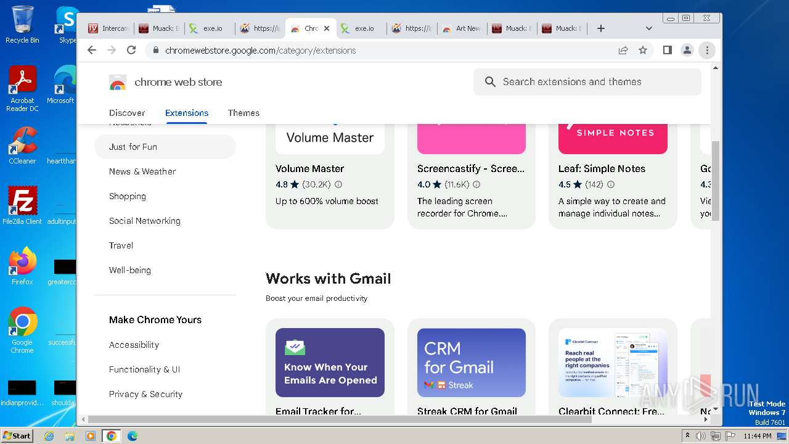789x444 pixels.
Task: Show rating info icon for Leaf Simple Notes
Action: (611, 184)
